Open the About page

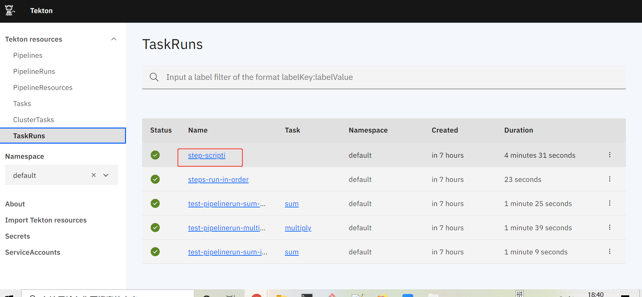click(15, 204)
